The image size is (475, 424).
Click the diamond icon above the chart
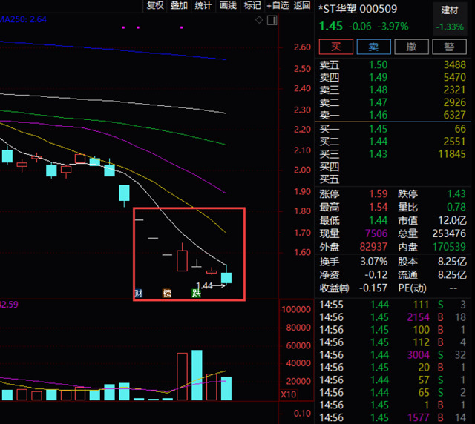259,20
